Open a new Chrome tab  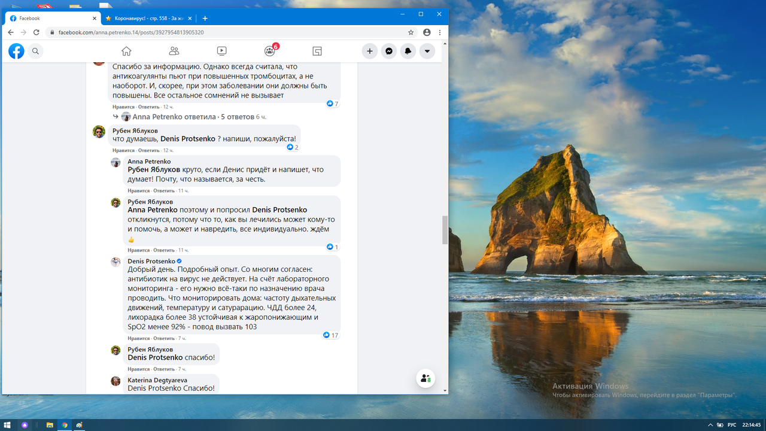(x=205, y=19)
